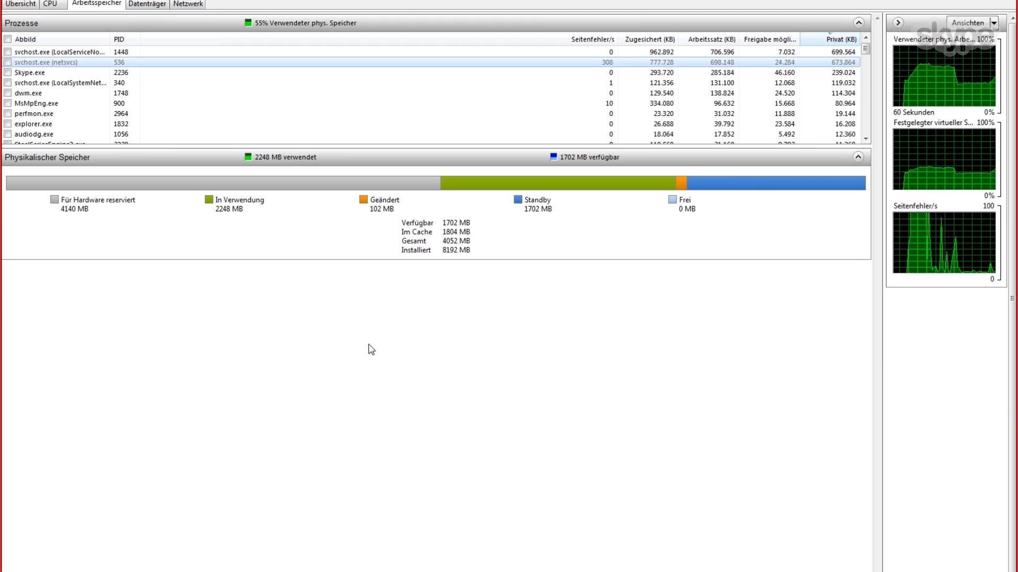
Task: Enable the explorer.exe process checkbox
Action: (8, 124)
